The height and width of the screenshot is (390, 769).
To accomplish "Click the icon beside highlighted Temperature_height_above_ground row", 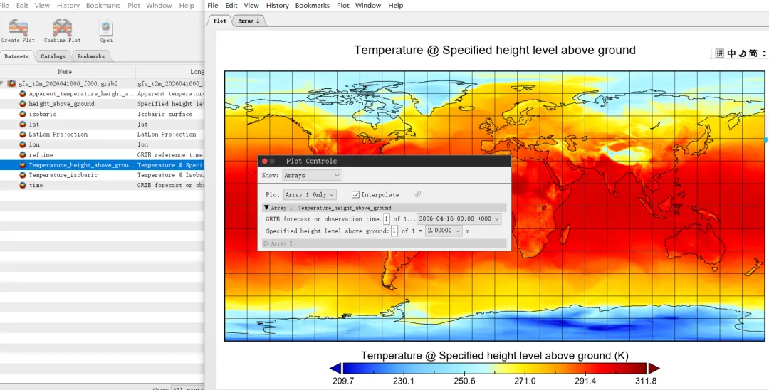I will click(x=23, y=165).
